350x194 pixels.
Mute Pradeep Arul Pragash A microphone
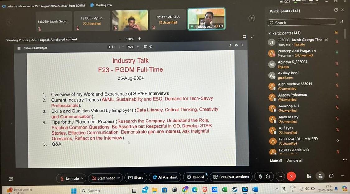coord(337,53)
